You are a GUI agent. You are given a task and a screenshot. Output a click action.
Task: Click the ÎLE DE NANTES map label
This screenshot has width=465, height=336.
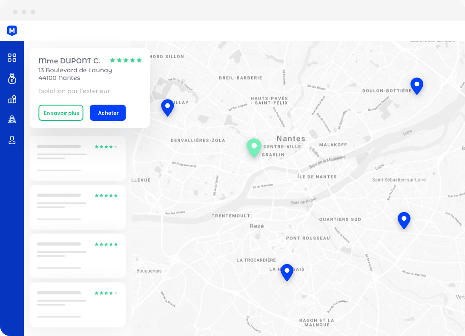[317, 177]
